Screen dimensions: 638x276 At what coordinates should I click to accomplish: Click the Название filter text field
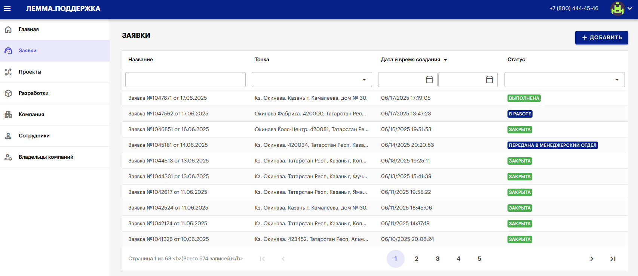pos(185,80)
